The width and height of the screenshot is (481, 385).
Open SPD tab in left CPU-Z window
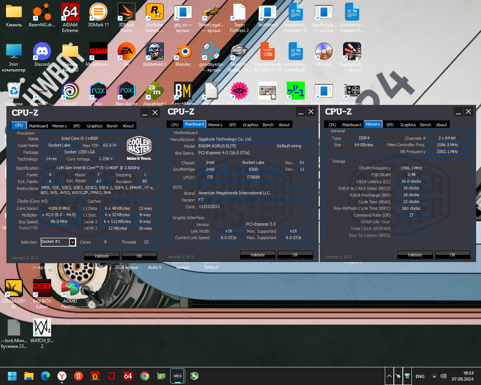pyautogui.click(x=77, y=126)
